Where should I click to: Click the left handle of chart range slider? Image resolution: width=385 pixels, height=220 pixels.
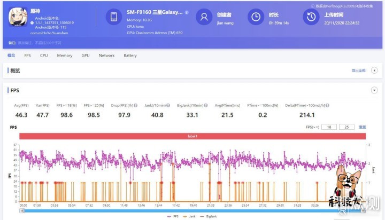22,211
